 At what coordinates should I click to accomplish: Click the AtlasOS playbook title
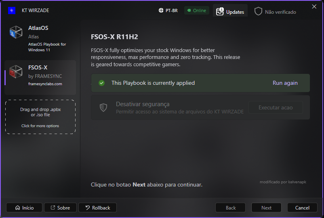pos(38,28)
